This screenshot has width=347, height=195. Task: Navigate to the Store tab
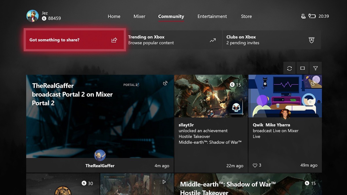pyautogui.click(x=246, y=16)
